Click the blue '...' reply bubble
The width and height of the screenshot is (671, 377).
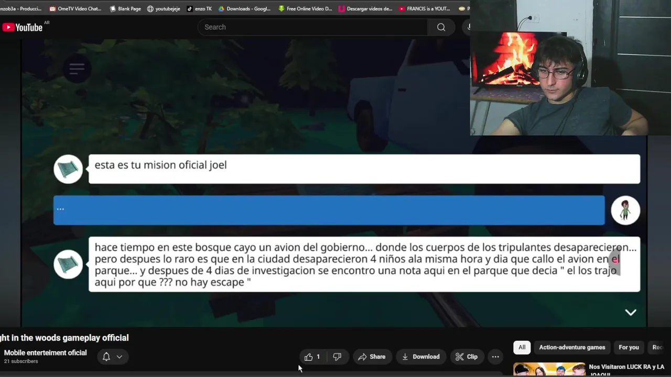pyautogui.click(x=329, y=210)
